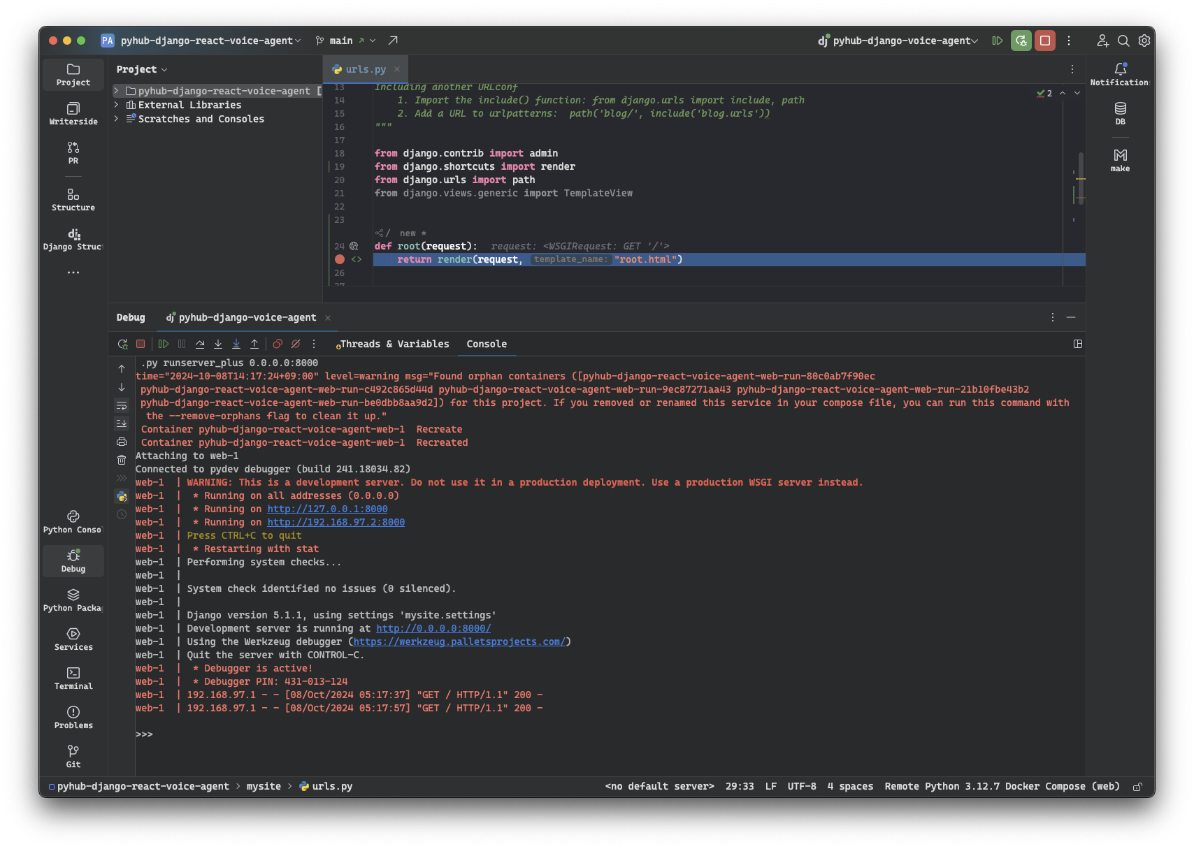Open the Git tool window
Image resolution: width=1194 pixels, height=849 pixels.
(x=73, y=756)
